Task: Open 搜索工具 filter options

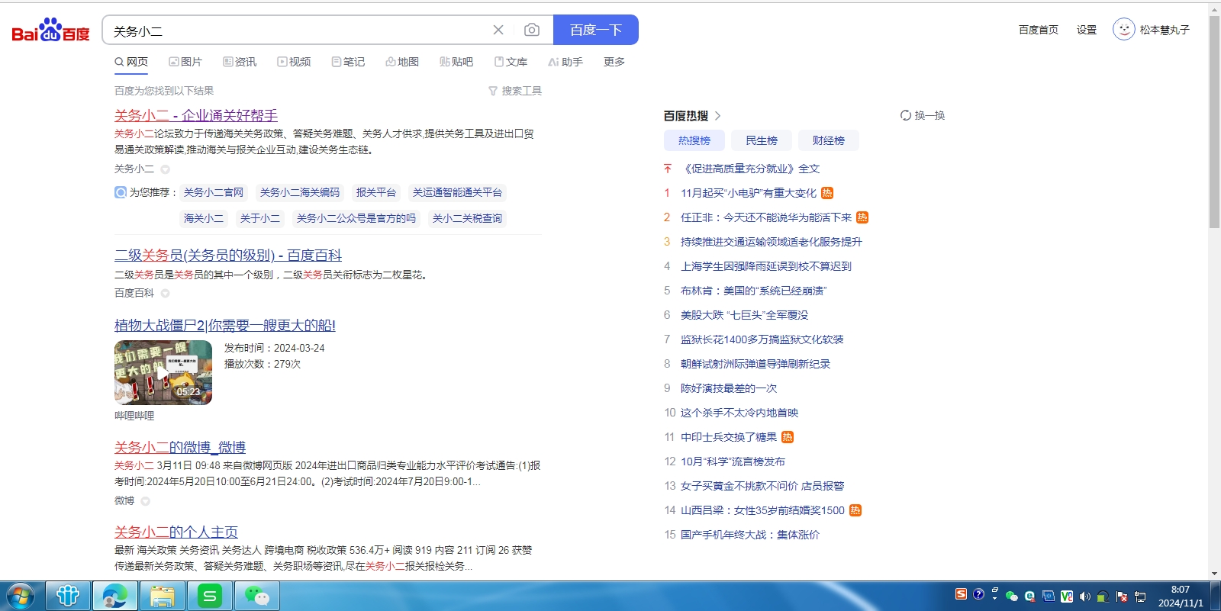Action: click(x=515, y=91)
